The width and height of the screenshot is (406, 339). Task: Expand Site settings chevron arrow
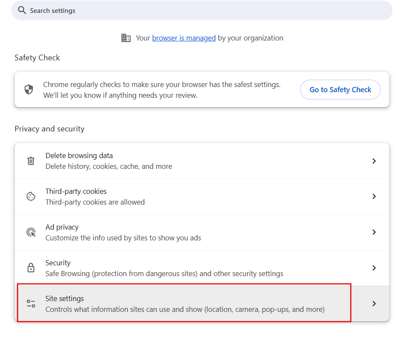pyautogui.click(x=374, y=304)
